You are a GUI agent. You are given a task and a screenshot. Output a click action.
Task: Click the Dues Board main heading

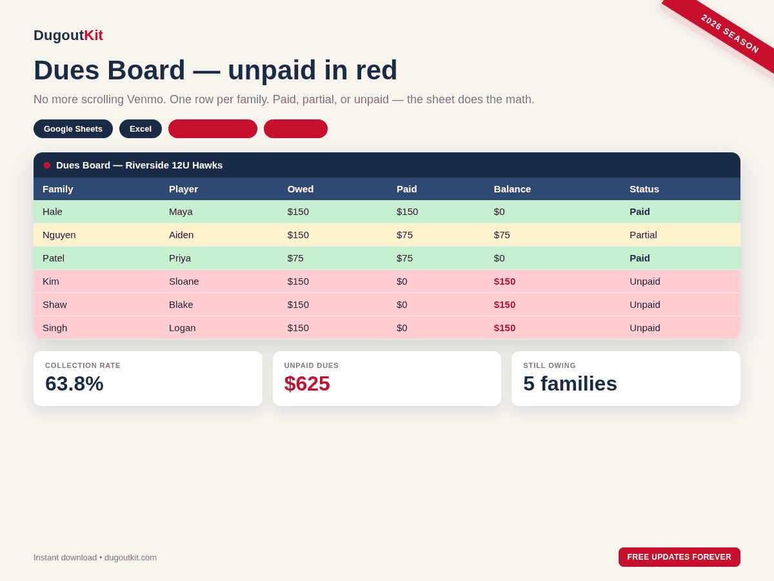[215, 70]
